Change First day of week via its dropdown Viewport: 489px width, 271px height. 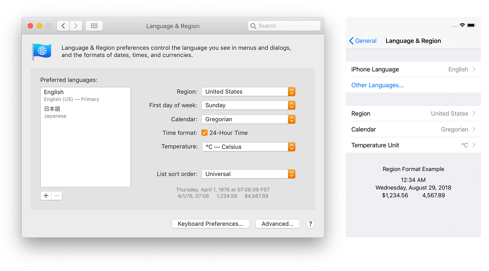(248, 105)
